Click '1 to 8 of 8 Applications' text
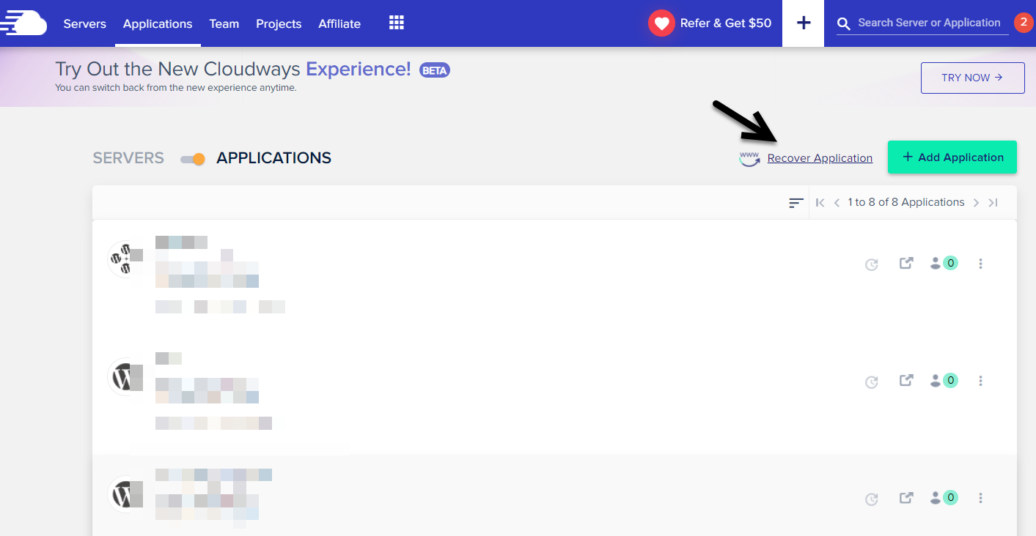The image size is (1036, 536). tap(906, 202)
